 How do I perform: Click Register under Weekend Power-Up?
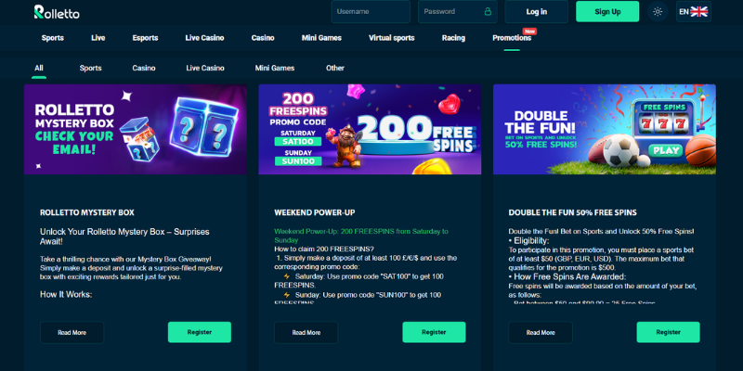pos(434,332)
